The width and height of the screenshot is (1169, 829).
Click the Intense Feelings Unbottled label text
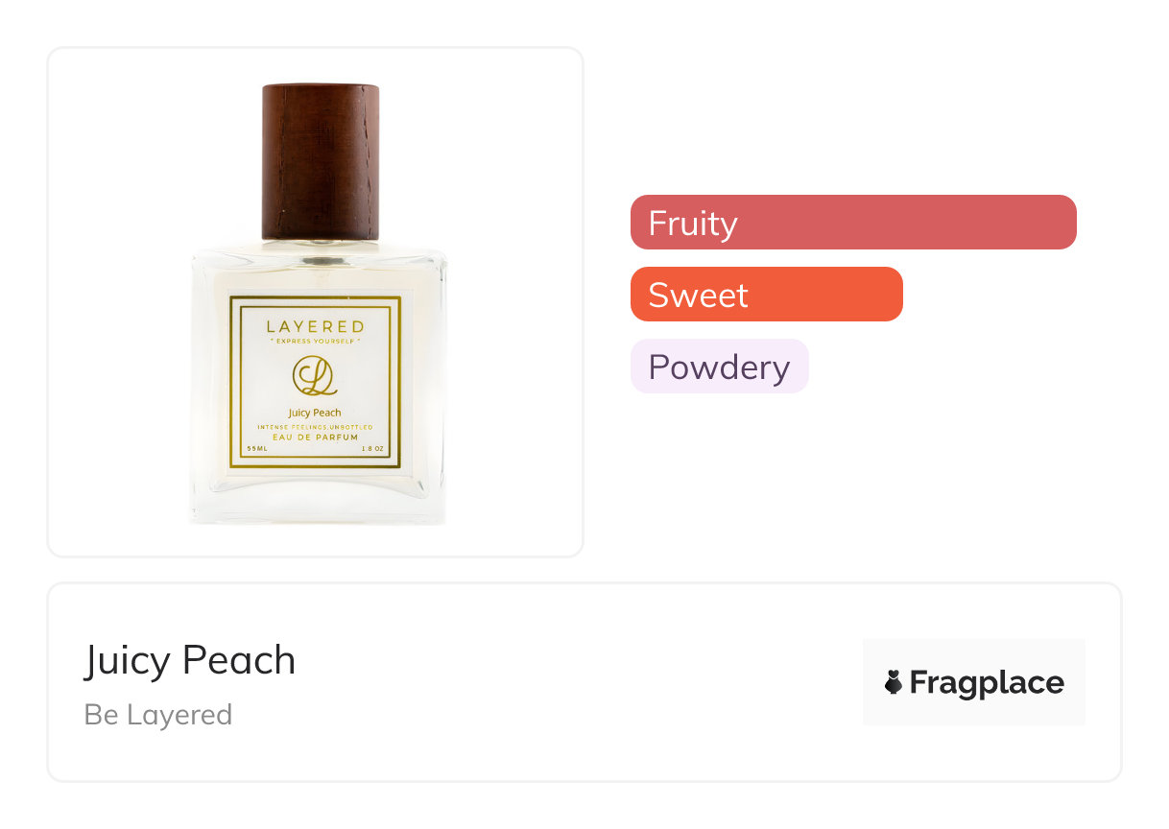[315, 426]
